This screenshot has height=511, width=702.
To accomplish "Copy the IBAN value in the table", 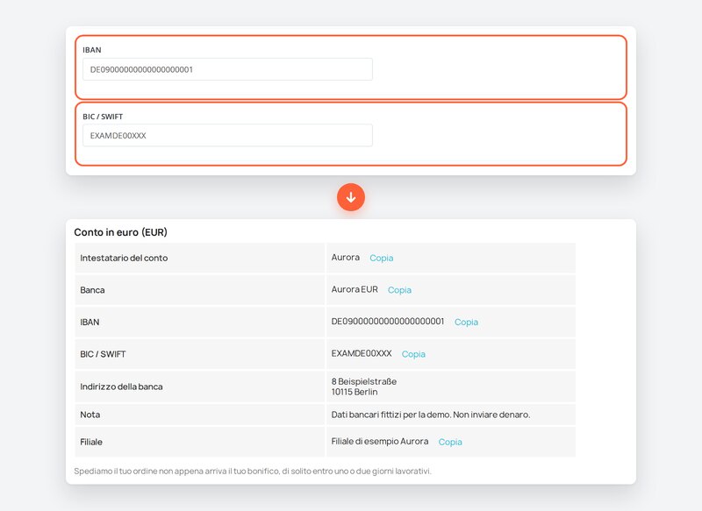I will pyautogui.click(x=466, y=322).
